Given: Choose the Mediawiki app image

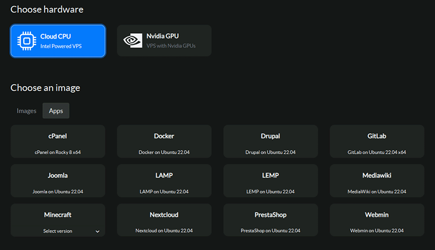Looking at the screenshot, I should (x=377, y=181).
